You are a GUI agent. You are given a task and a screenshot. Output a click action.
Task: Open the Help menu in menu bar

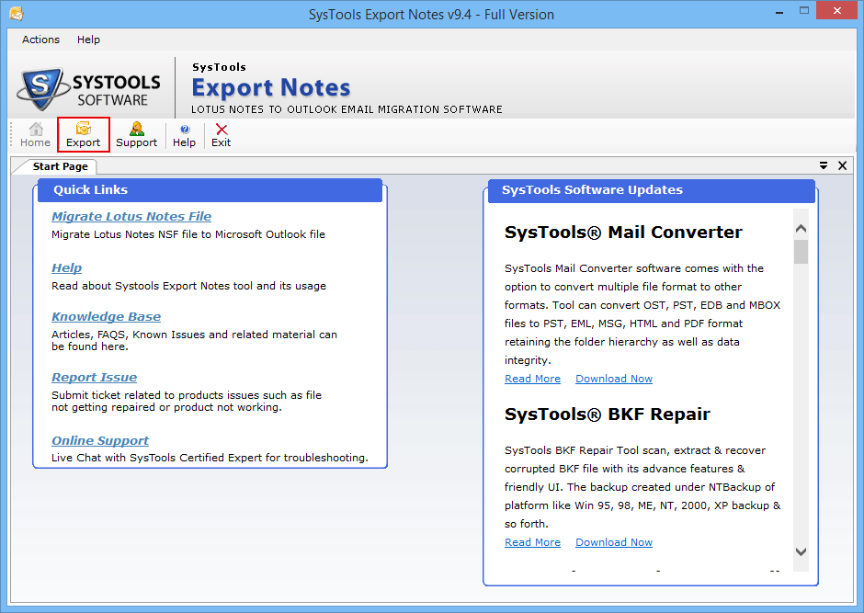click(x=88, y=40)
